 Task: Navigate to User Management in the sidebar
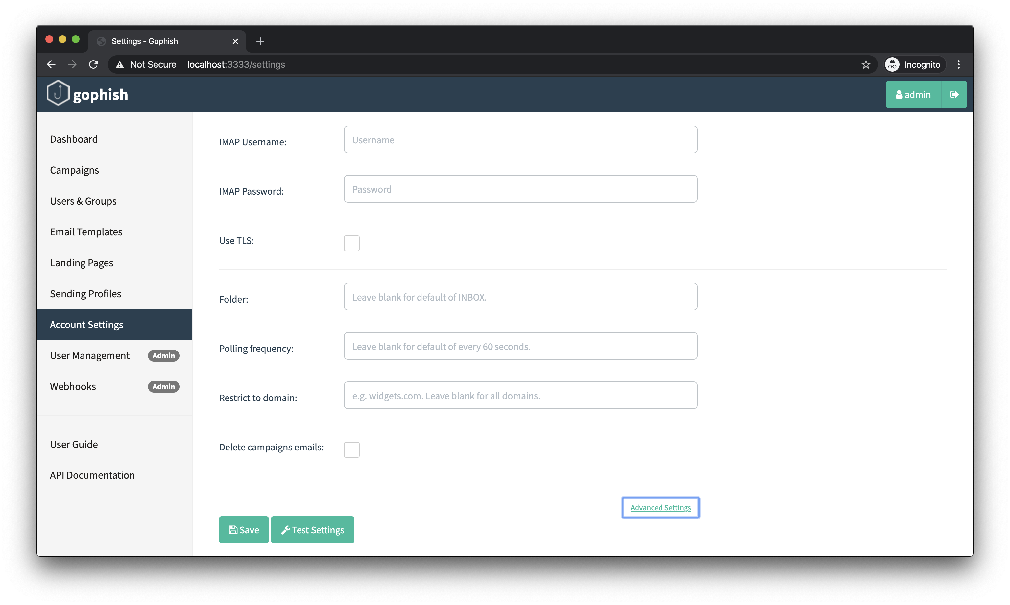(x=90, y=355)
